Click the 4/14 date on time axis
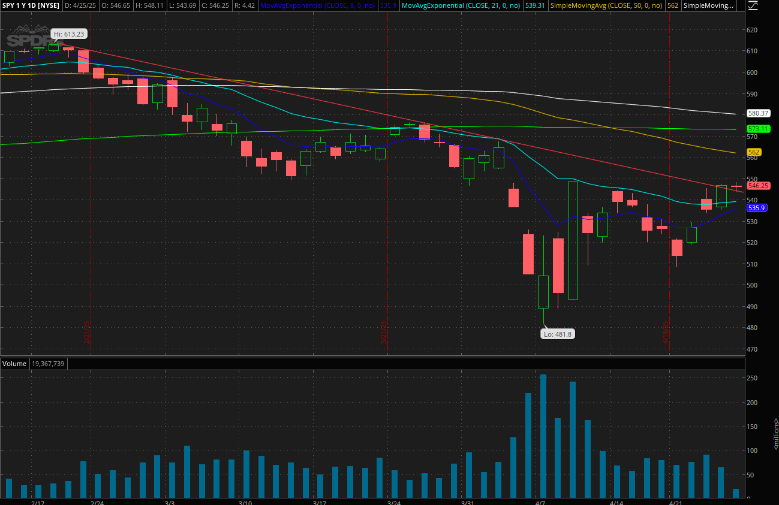The height and width of the screenshot is (505, 779). click(x=616, y=503)
